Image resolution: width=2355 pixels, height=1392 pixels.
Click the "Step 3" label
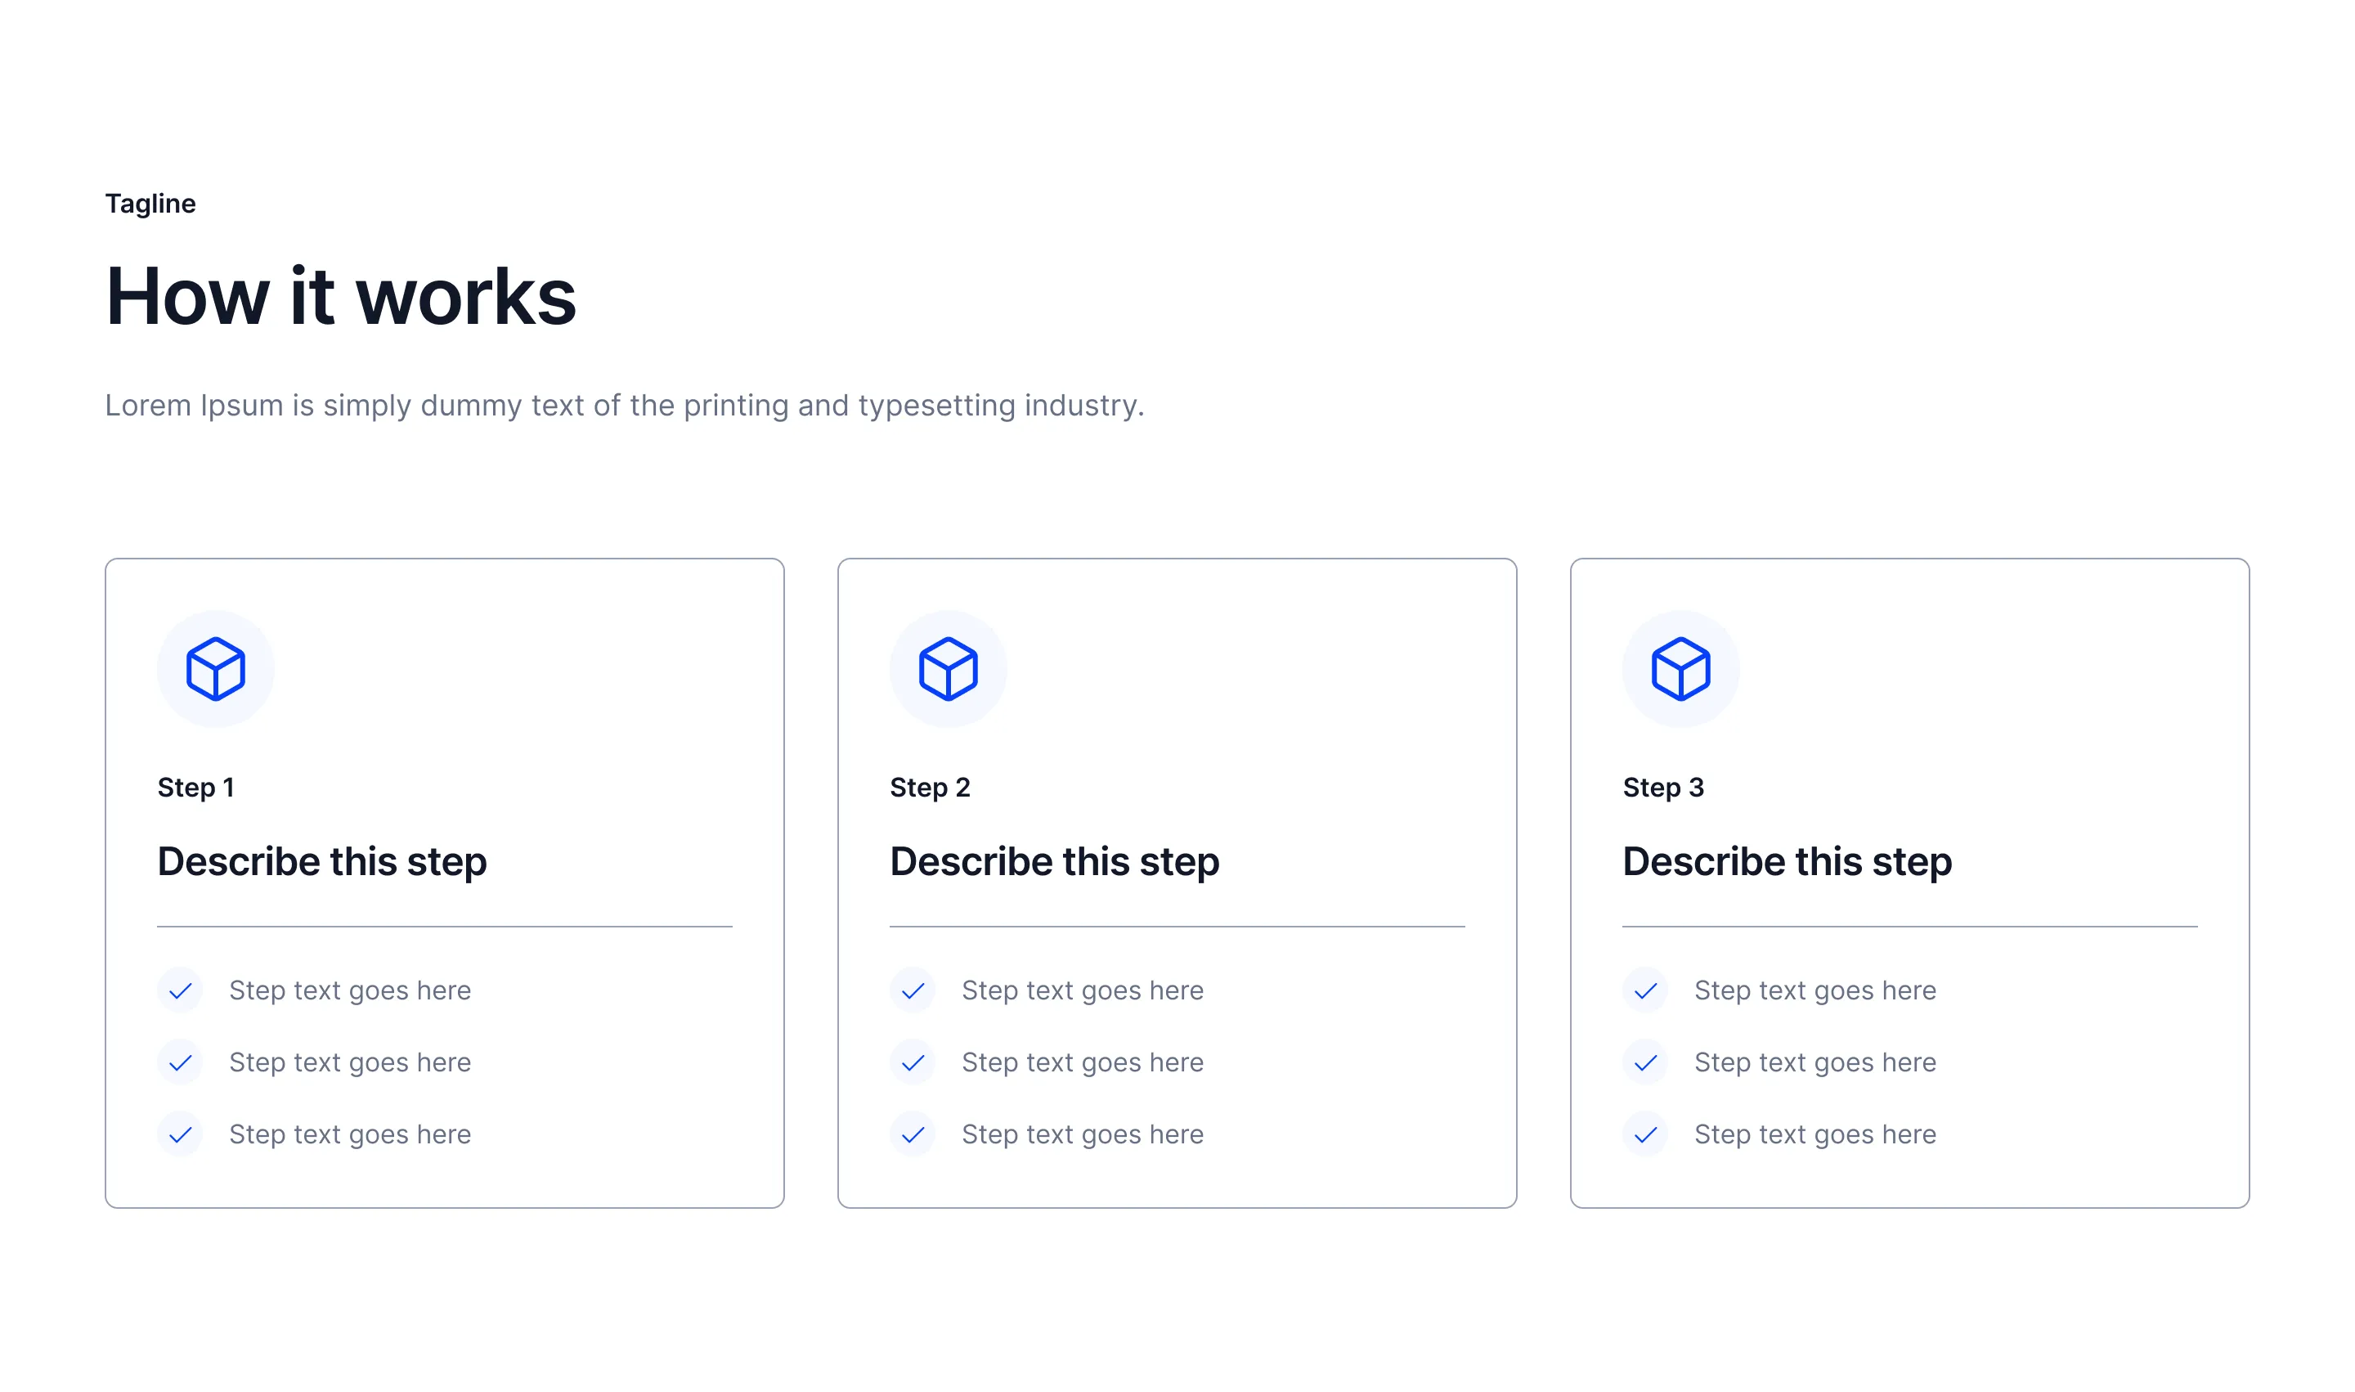[x=1663, y=788]
